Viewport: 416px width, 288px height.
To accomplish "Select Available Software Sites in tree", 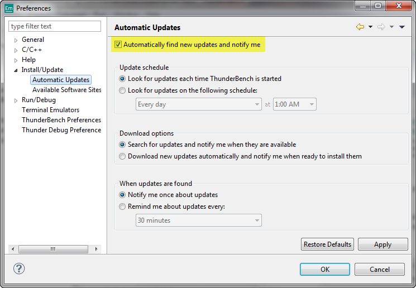I will coord(66,90).
